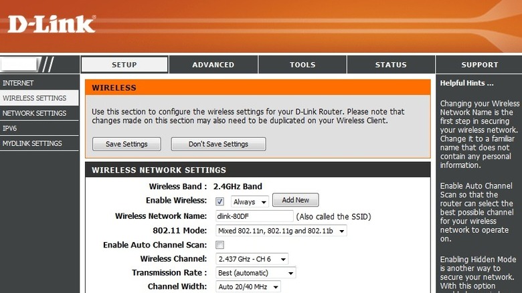Expand the Channel Width dropdown

(248, 287)
